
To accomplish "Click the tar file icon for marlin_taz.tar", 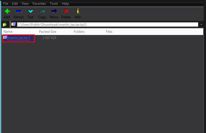I will tap(5, 38).
